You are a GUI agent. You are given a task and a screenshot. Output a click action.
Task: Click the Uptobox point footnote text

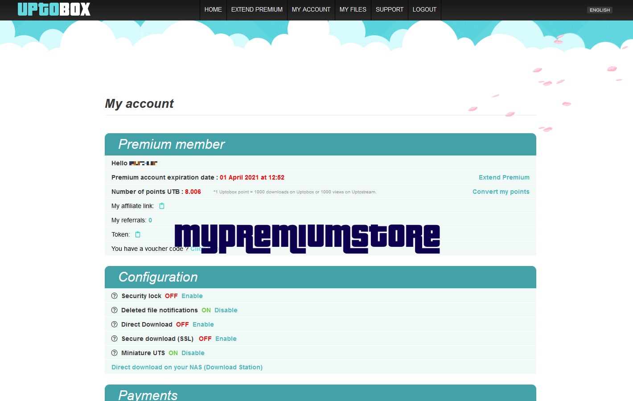coord(295,192)
